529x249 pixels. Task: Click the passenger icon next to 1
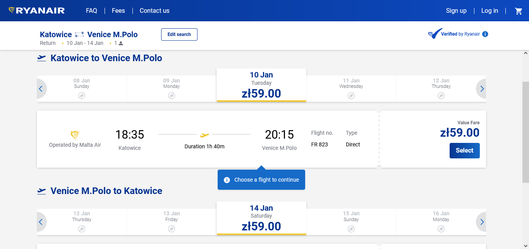pyautogui.click(x=121, y=43)
